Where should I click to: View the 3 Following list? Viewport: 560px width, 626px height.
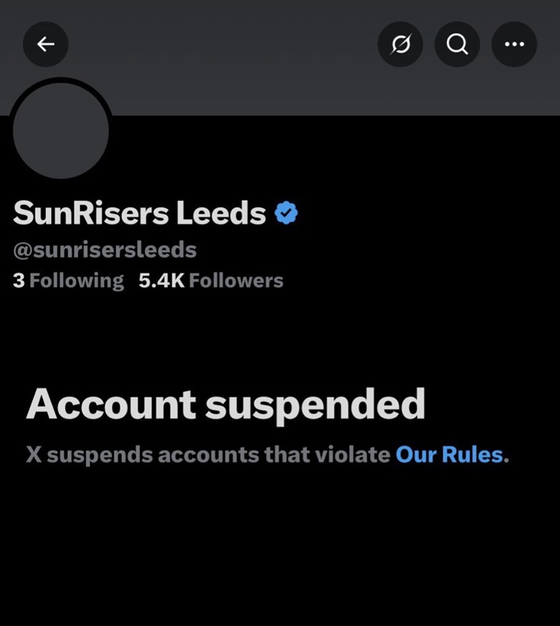click(68, 281)
